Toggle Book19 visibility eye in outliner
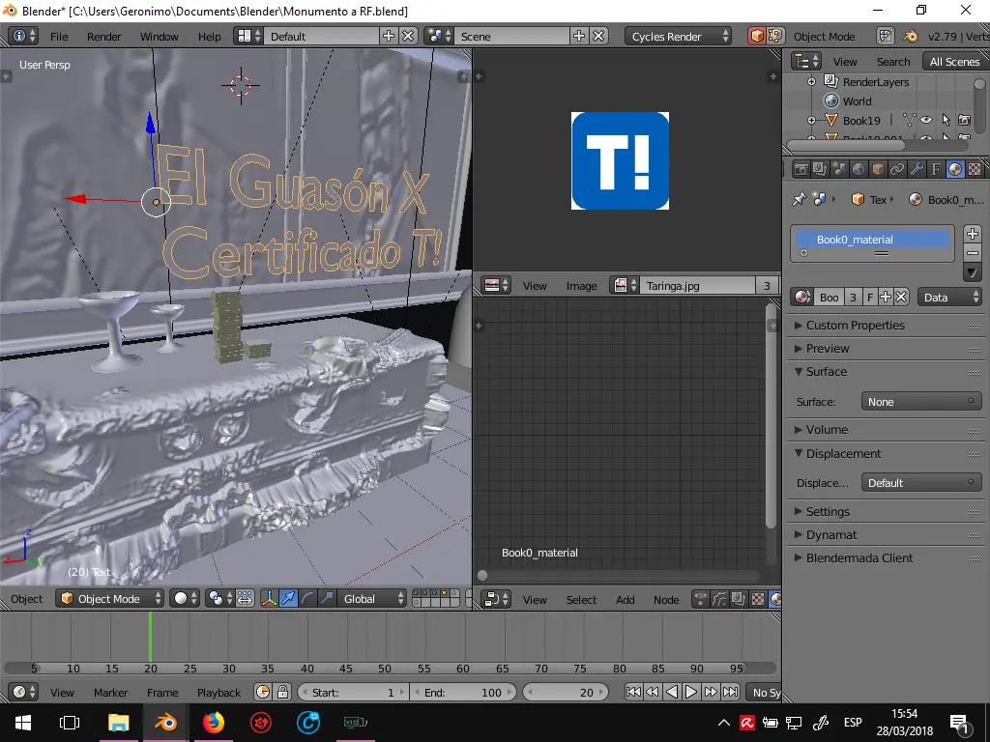Image resolution: width=990 pixels, height=742 pixels. (x=926, y=120)
